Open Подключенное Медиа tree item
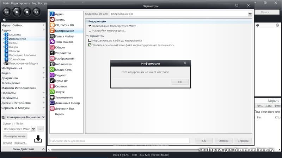This screenshot has width=282, height=158. 23,63
